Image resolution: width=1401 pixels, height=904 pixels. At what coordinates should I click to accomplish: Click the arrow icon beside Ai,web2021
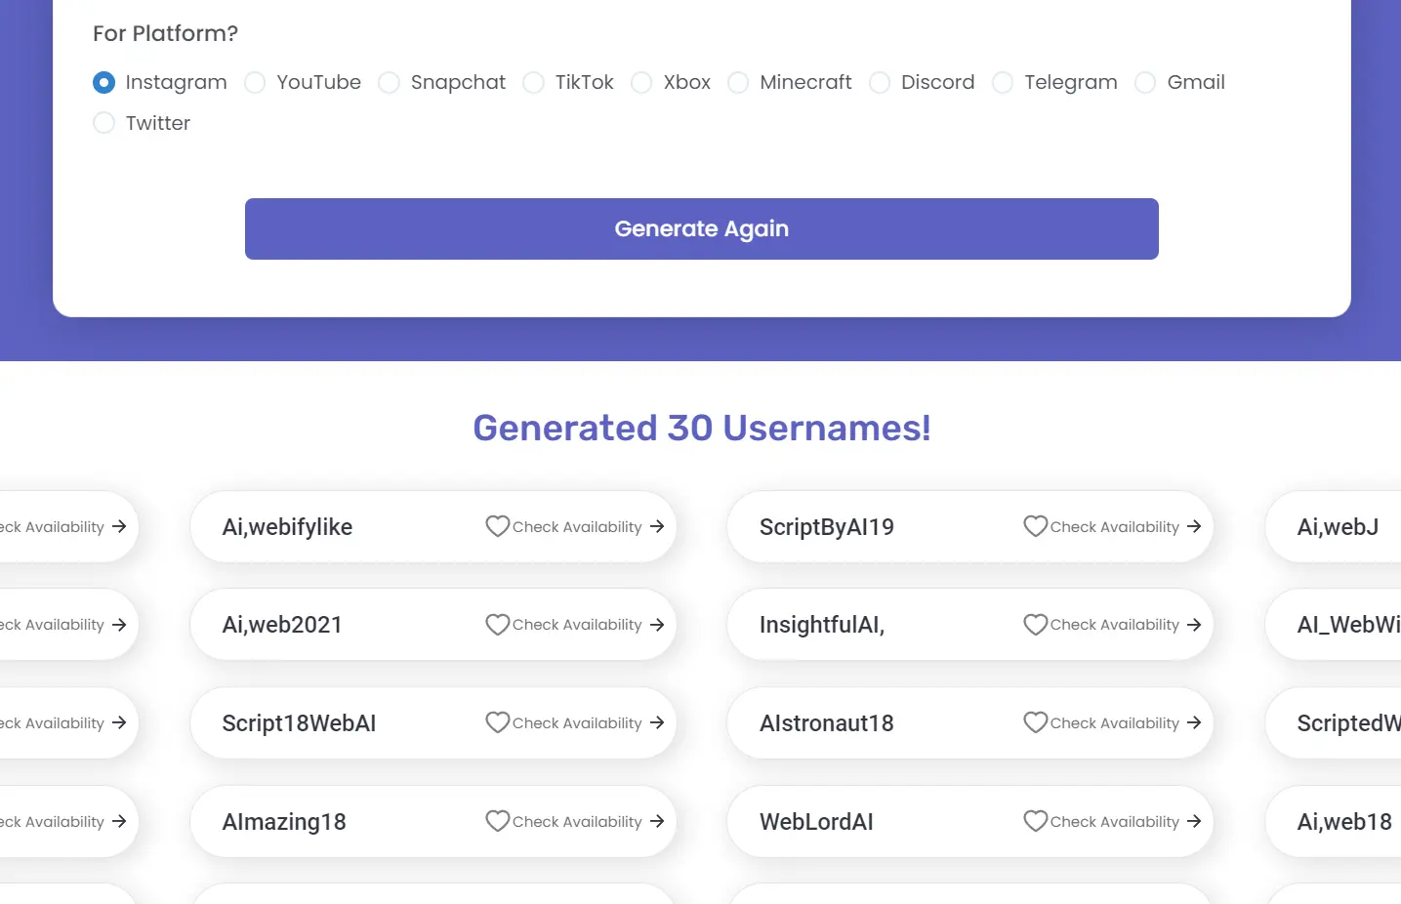(655, 624)
